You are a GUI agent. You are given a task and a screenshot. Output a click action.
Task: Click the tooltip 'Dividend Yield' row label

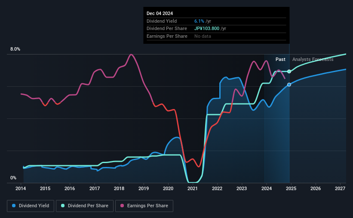click(x=162, y=21)
